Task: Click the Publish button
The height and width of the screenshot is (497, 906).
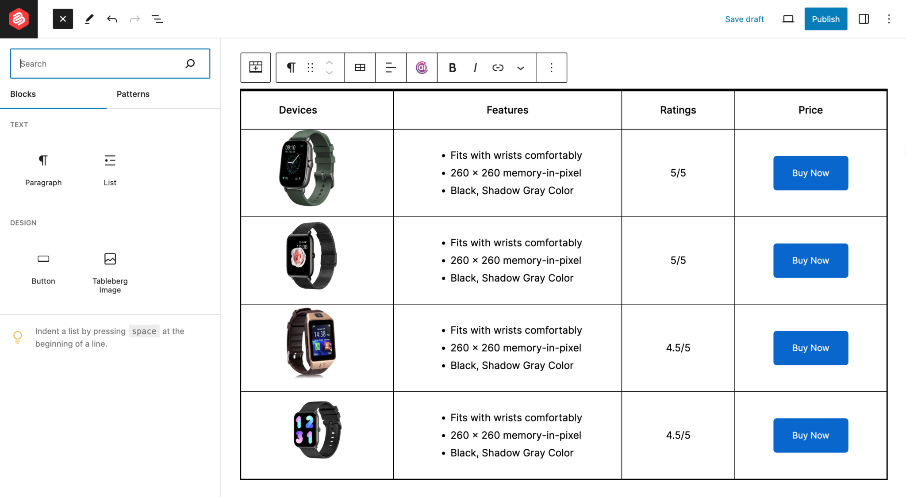Action: pos(825,19)
